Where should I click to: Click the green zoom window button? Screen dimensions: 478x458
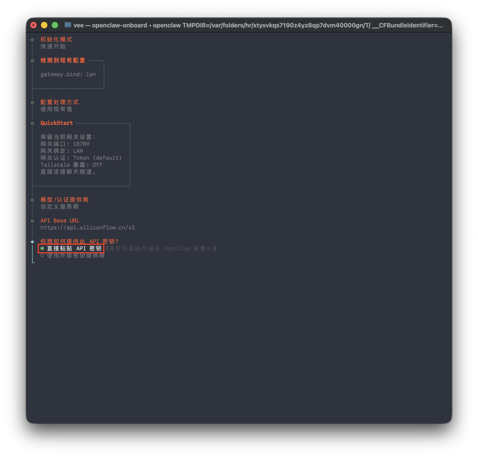55,25
